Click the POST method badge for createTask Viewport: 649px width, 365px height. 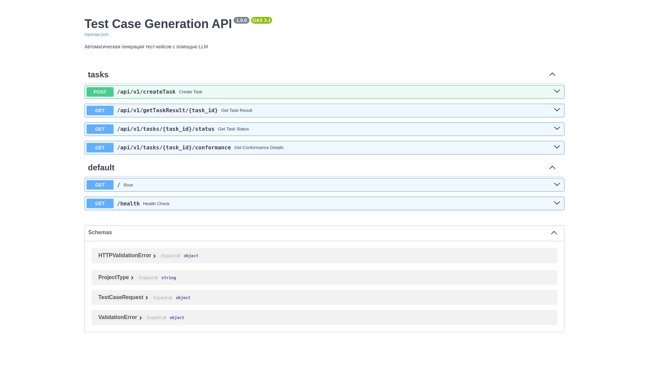pos(100,92)
